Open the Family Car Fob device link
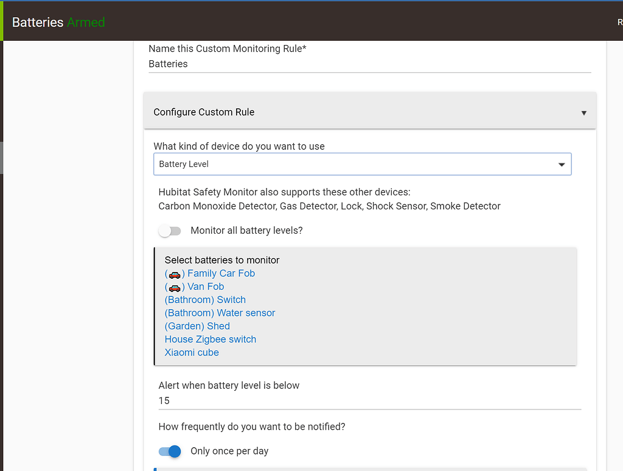623x471 pixels. (x=221, y=273)
